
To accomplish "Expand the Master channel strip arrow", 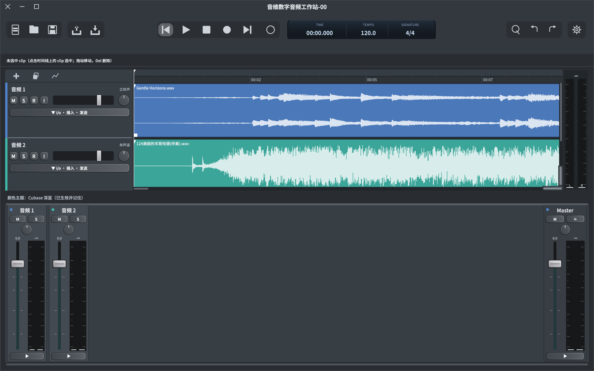I will [x=565, y=356].
